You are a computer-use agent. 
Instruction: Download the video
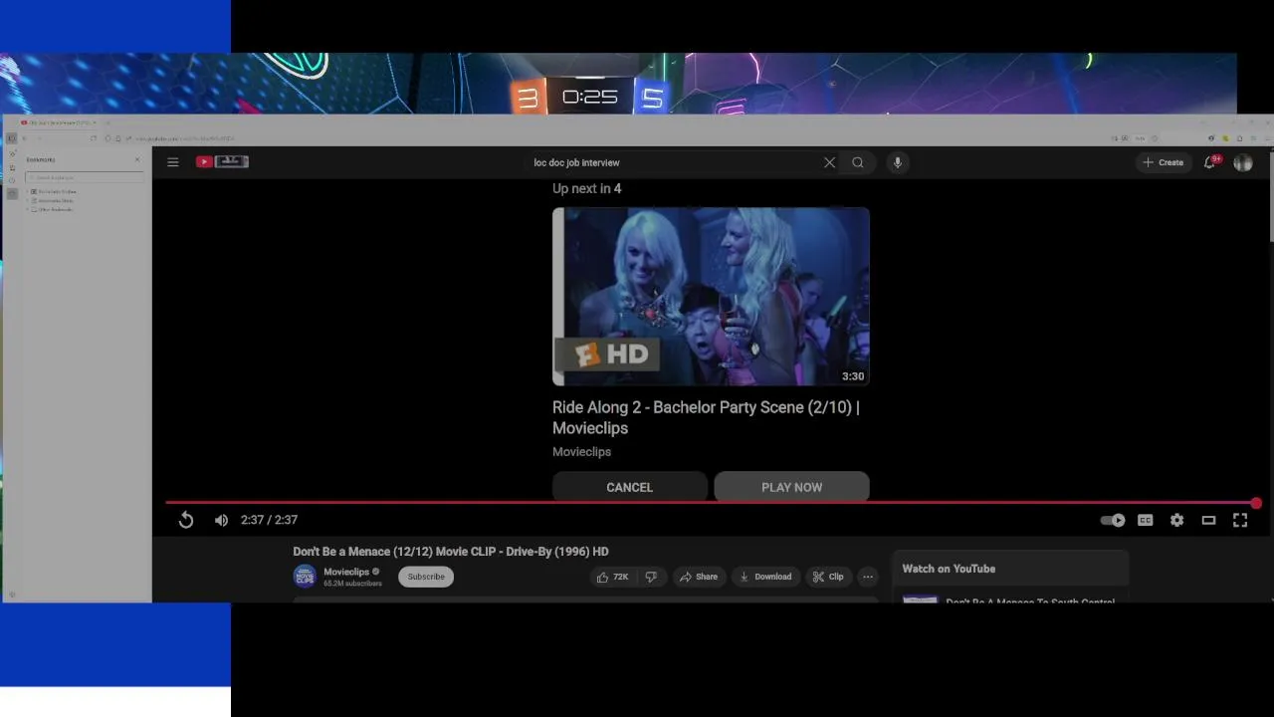765,577
